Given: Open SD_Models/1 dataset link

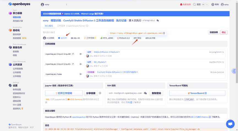Looking at the screenshot, I should (100, 62).
